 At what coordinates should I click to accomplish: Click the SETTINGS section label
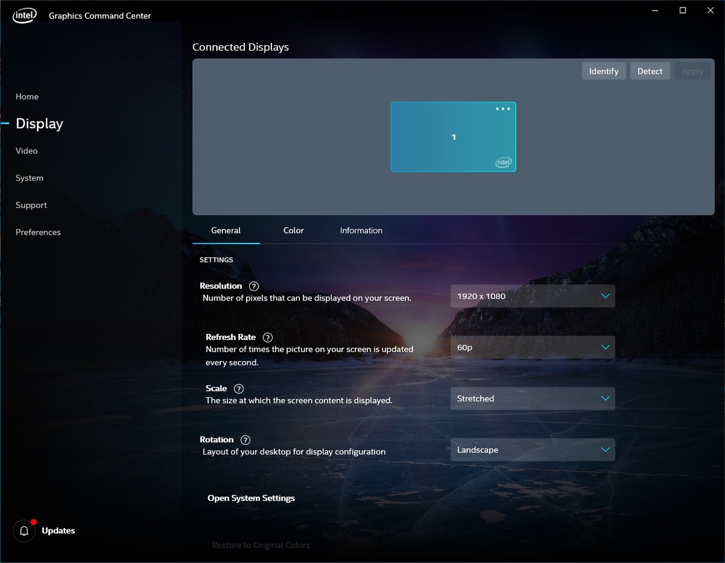[216, 260]
